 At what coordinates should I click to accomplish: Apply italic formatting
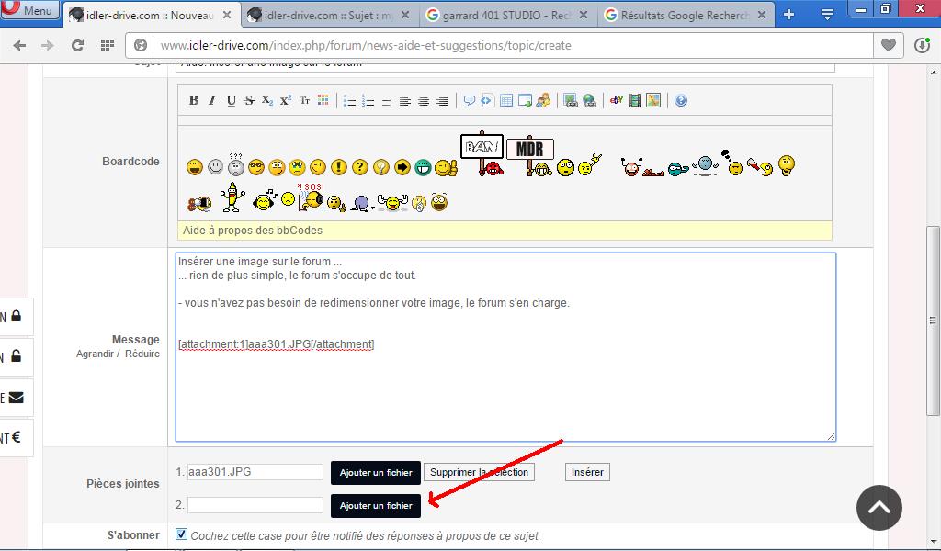212,101
